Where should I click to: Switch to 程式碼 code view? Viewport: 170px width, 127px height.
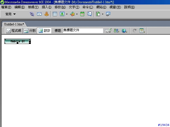pyautogui.click(x=14, y=31)
